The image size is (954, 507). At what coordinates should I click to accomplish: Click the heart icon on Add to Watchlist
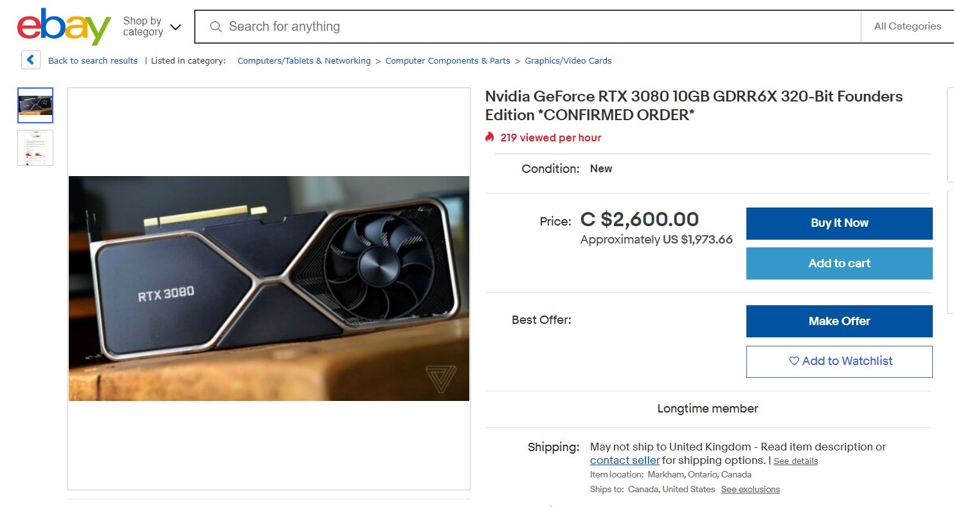coord(794,361)
